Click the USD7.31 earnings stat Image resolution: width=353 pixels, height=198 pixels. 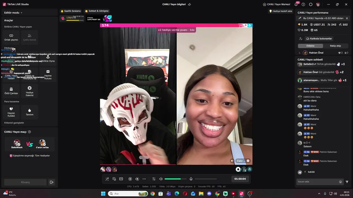[x=317, y=25]
